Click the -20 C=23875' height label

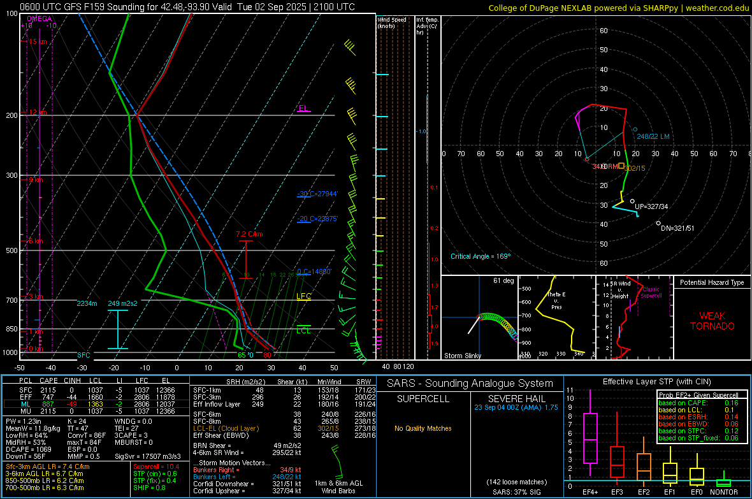click(317, 219)
